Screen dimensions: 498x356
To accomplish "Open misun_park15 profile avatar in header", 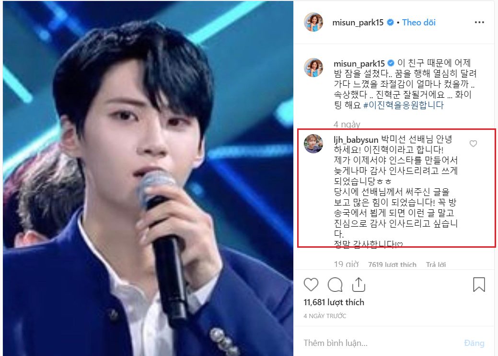I will (313, 22).
